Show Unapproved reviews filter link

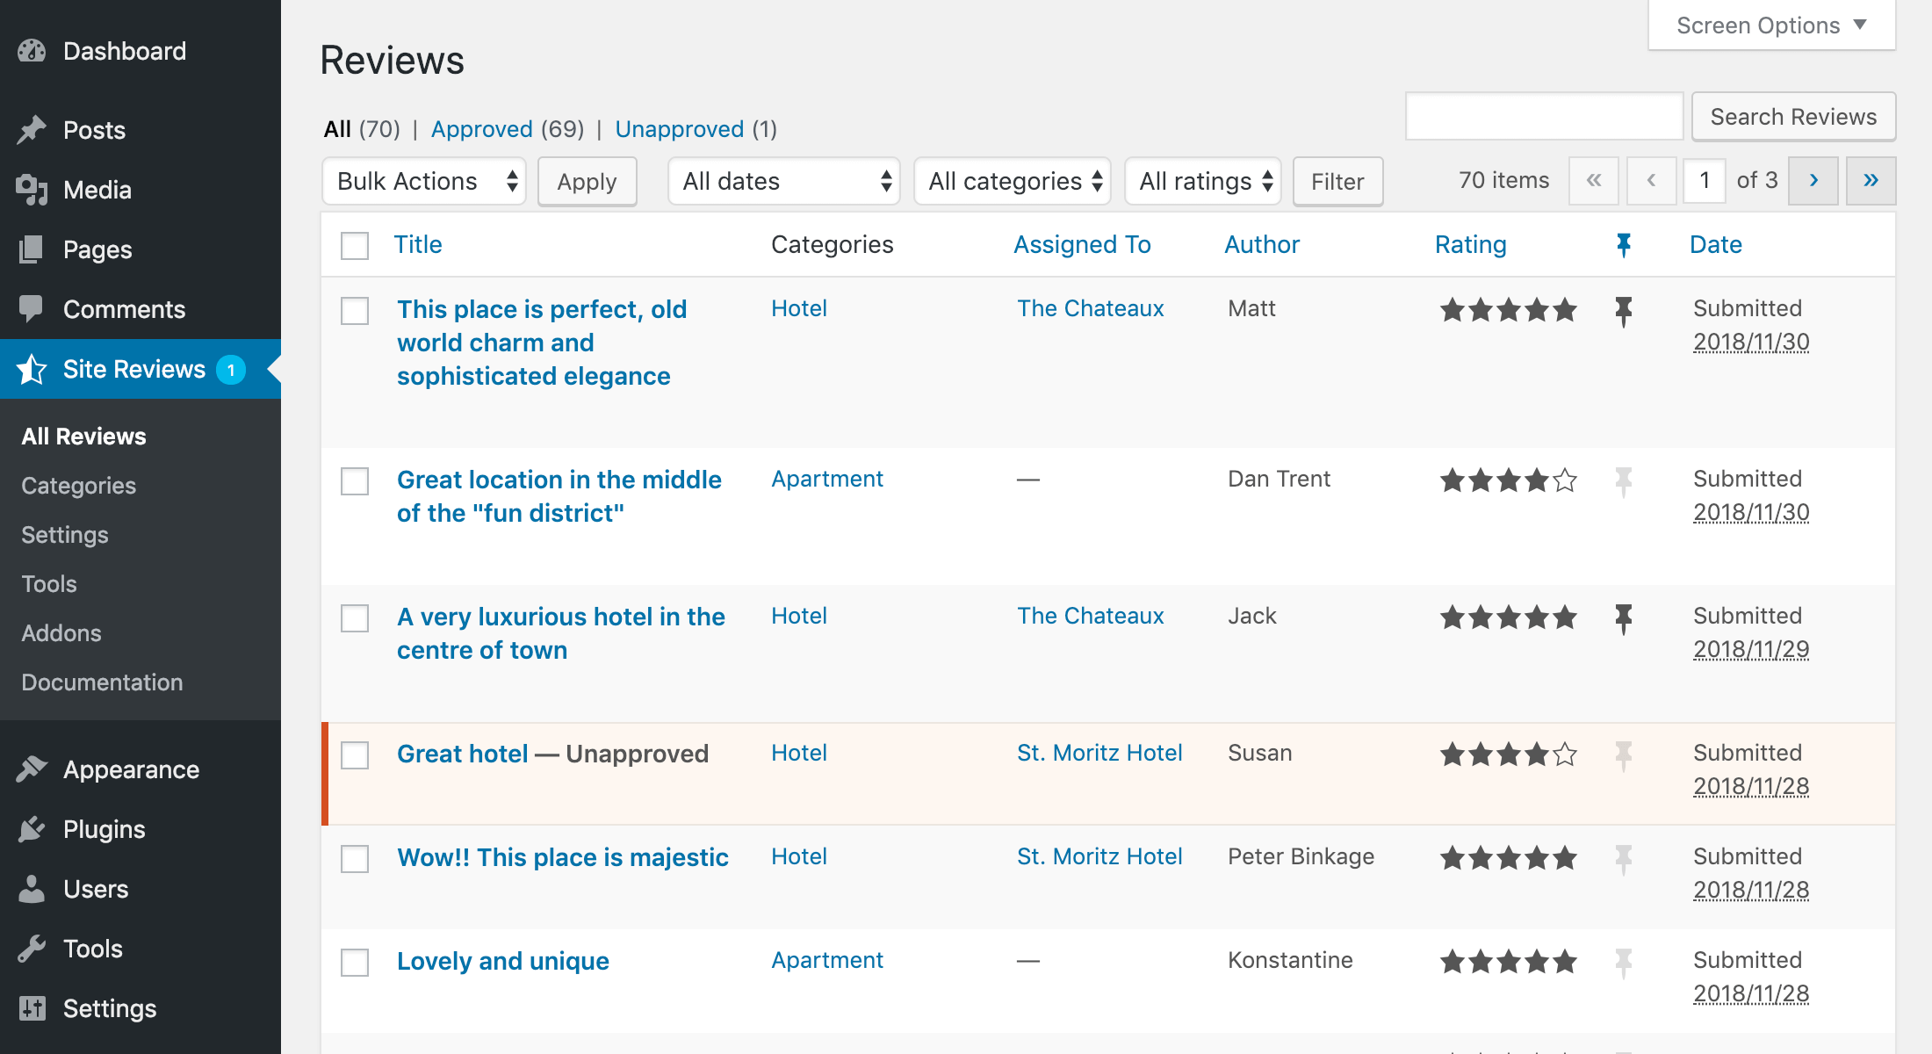(x=679, y=129)
